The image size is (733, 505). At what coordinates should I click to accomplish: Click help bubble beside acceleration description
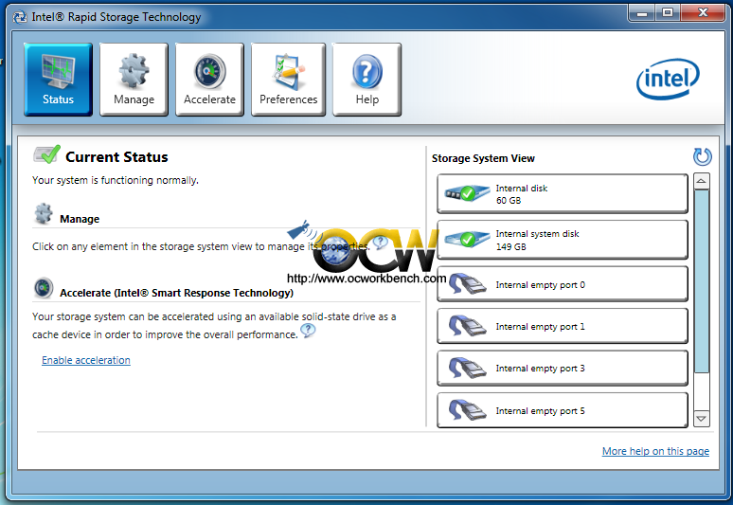pyautogui.click(x=308, y=331)
